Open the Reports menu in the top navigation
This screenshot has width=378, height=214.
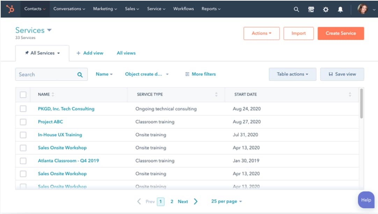[x=211, y=9]
